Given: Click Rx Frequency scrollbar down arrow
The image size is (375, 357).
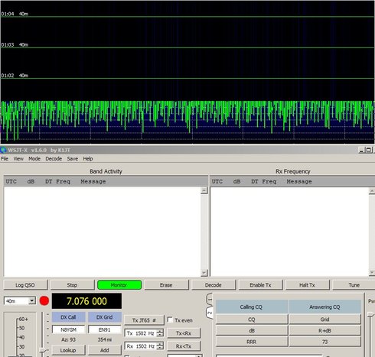Looking at the screenshot, I should point(372,272).
